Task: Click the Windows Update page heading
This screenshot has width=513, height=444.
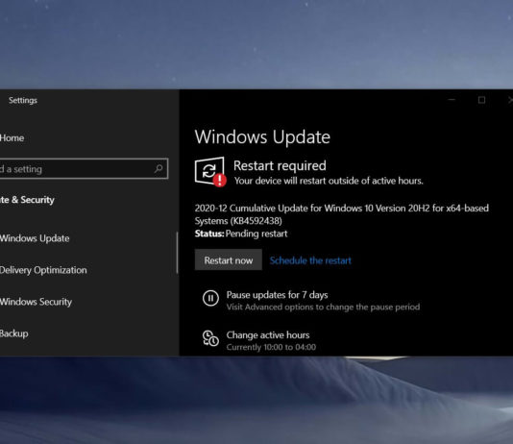Action: tap(262, 136)
